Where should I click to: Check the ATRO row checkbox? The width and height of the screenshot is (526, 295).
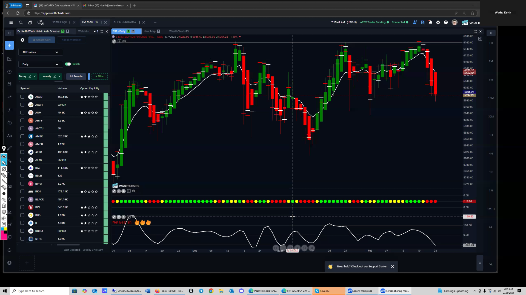point(22,152)
